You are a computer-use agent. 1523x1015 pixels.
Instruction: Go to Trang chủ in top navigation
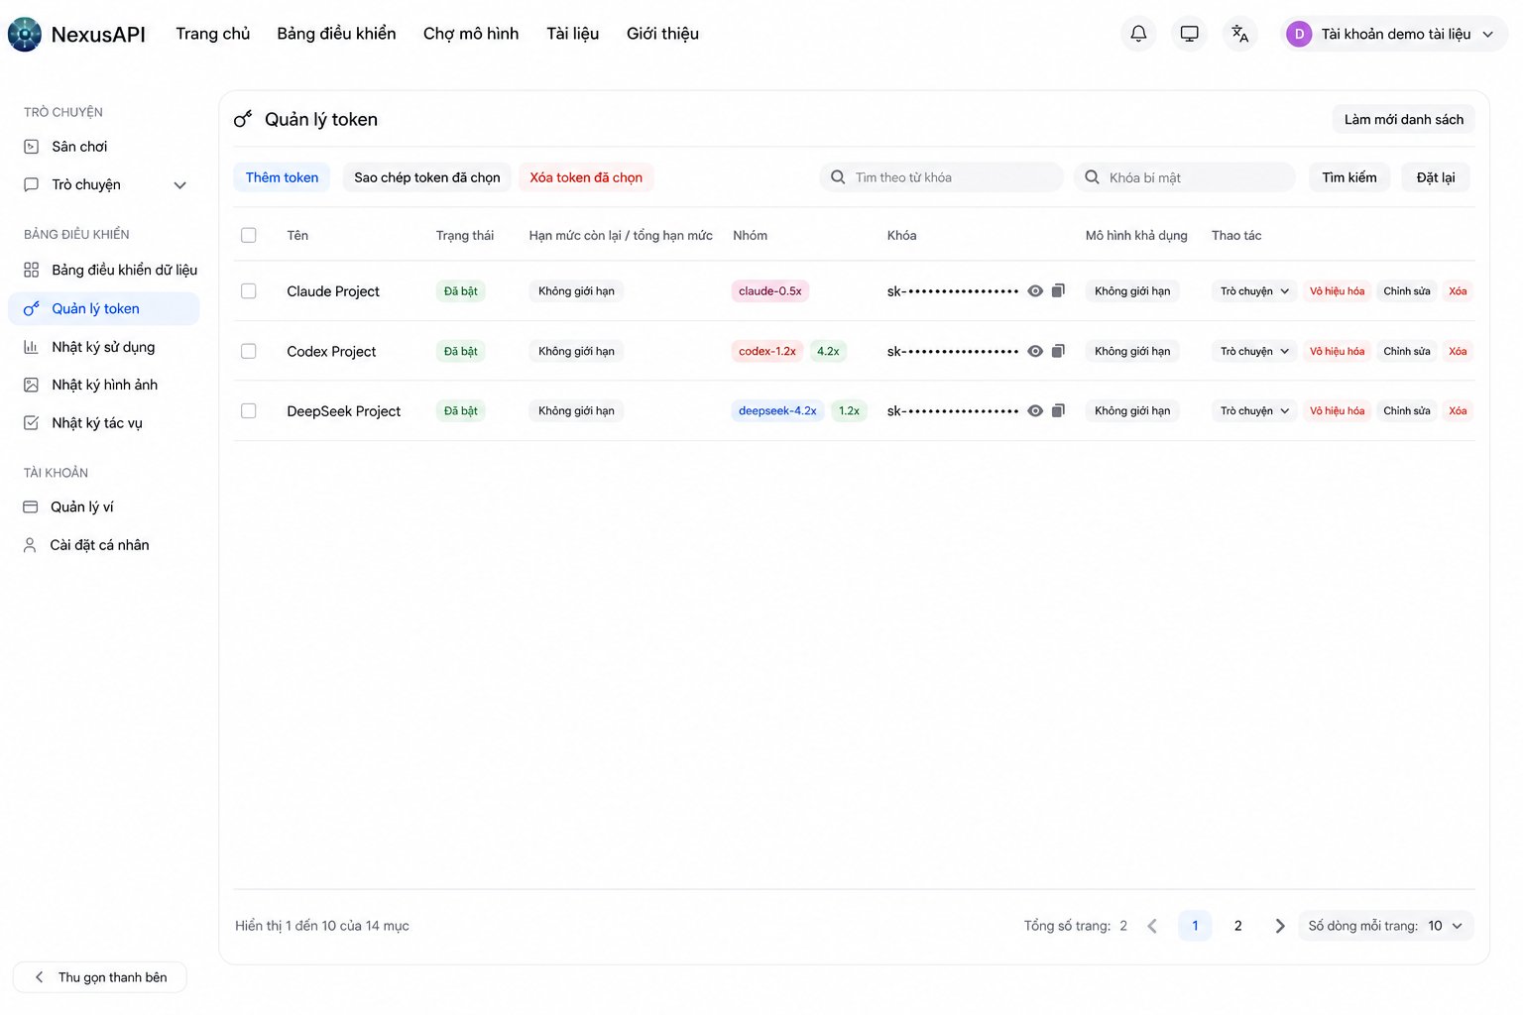click(x=213, y=34)
